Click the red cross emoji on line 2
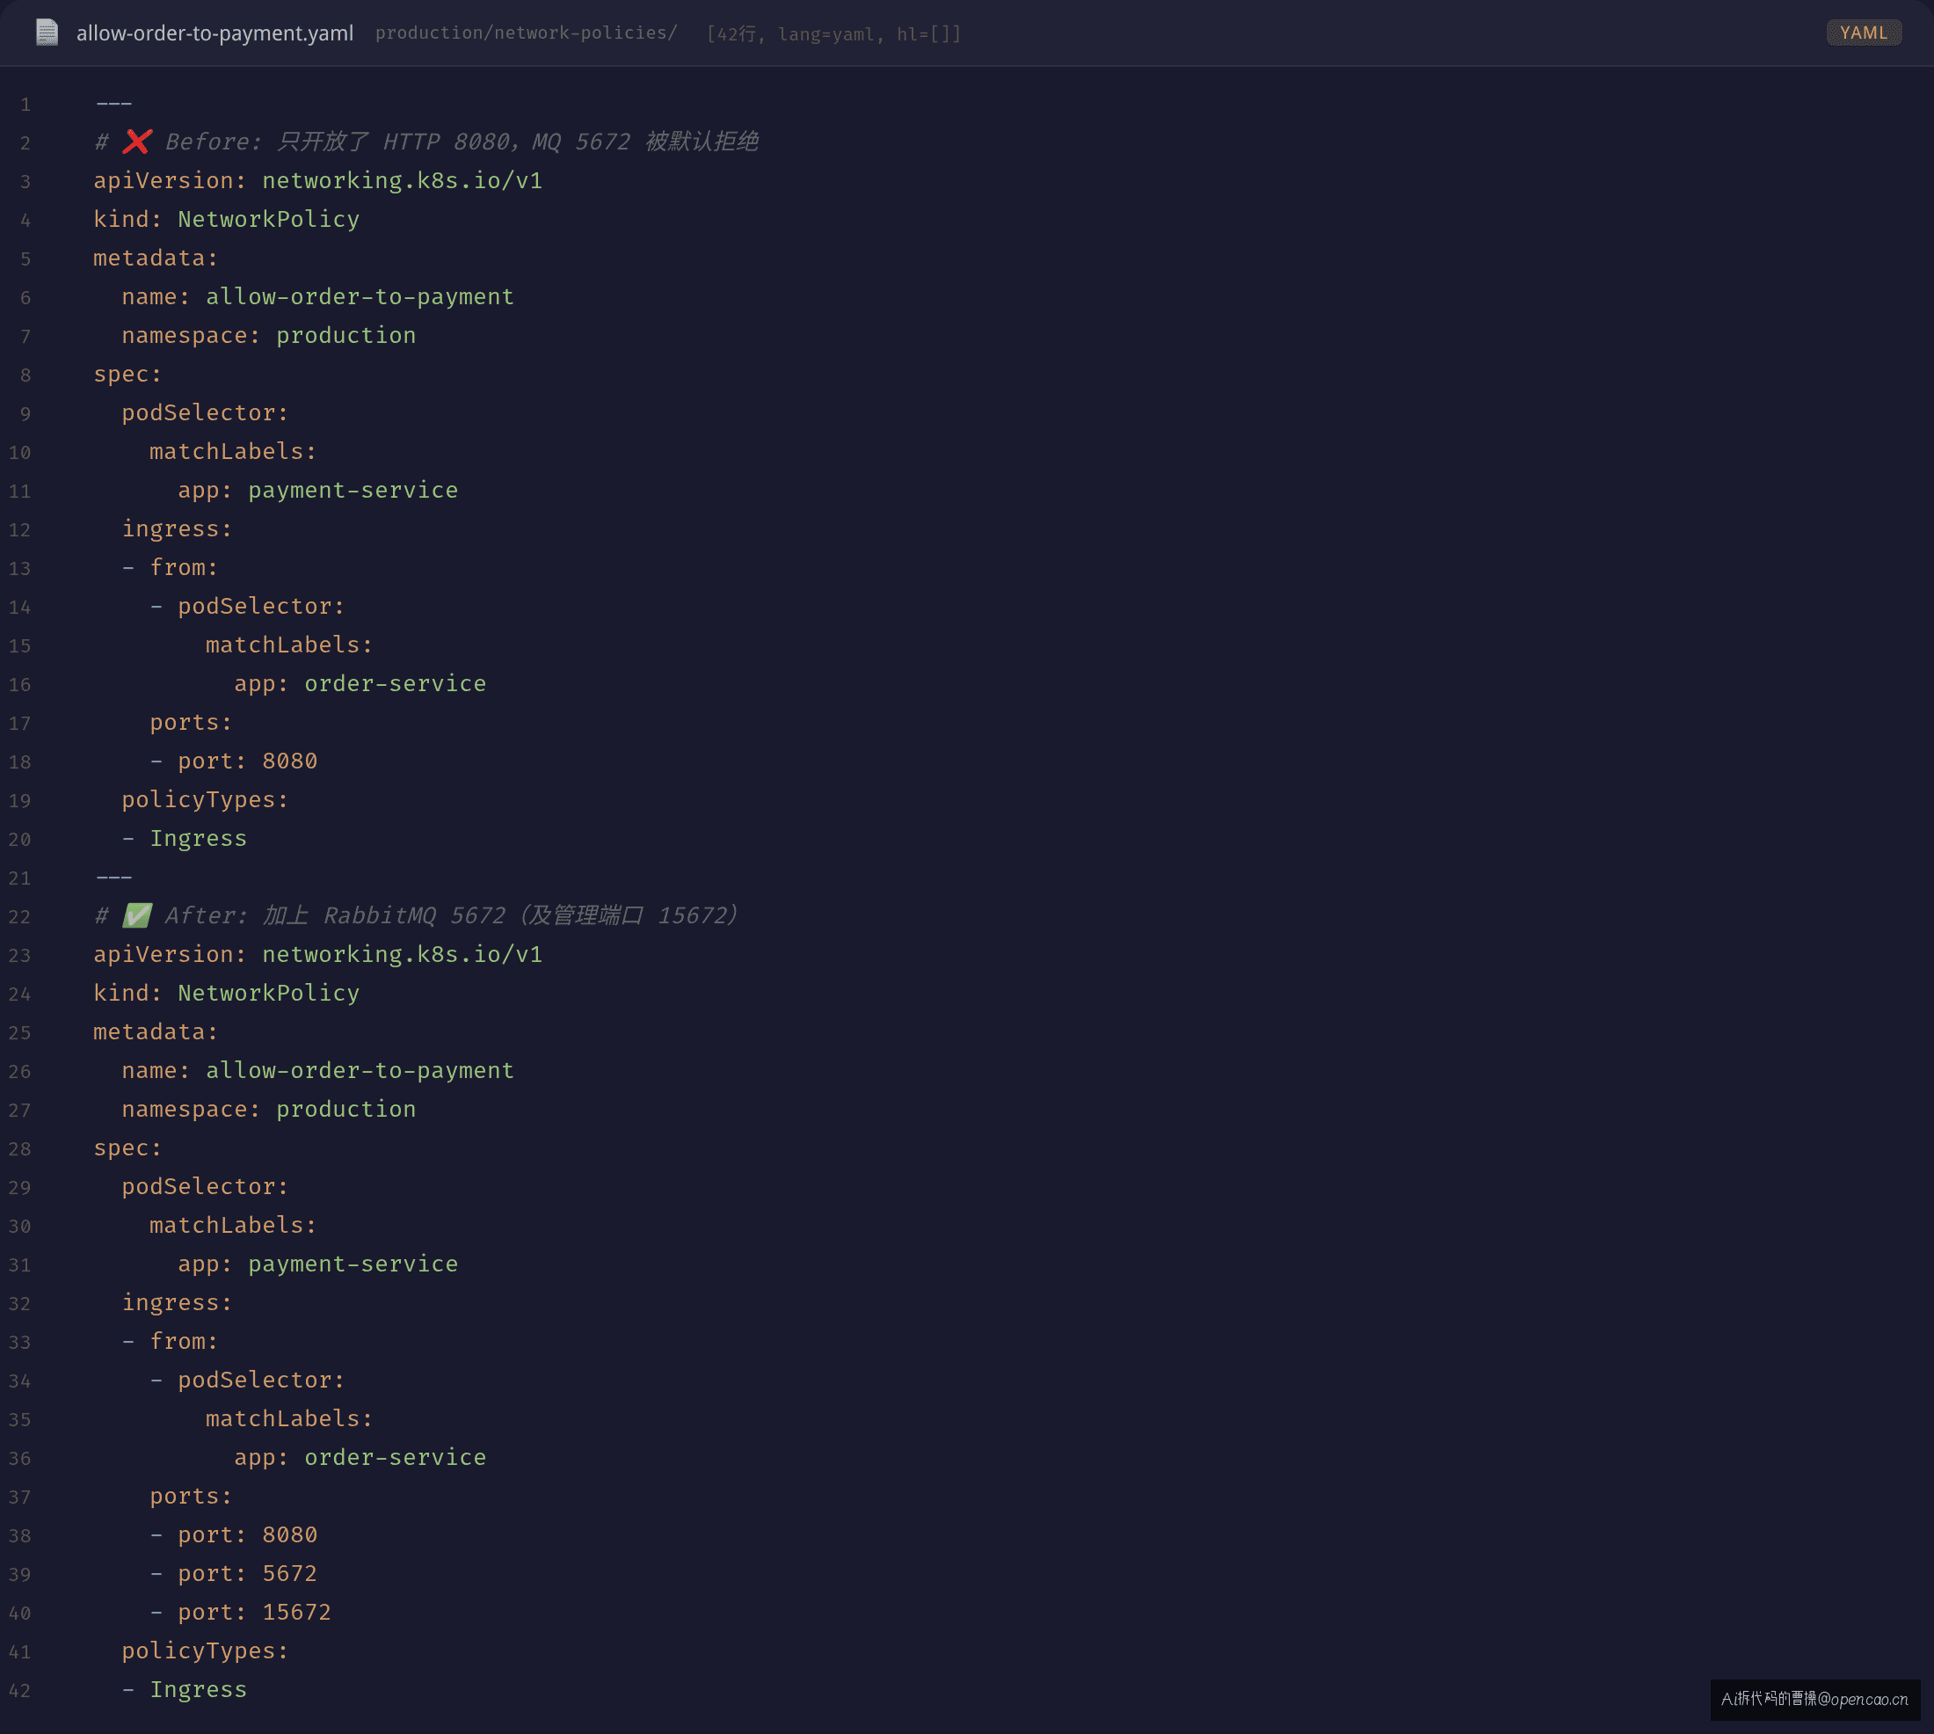The width and height of the screenshot is (1934, 1734). 137,142
